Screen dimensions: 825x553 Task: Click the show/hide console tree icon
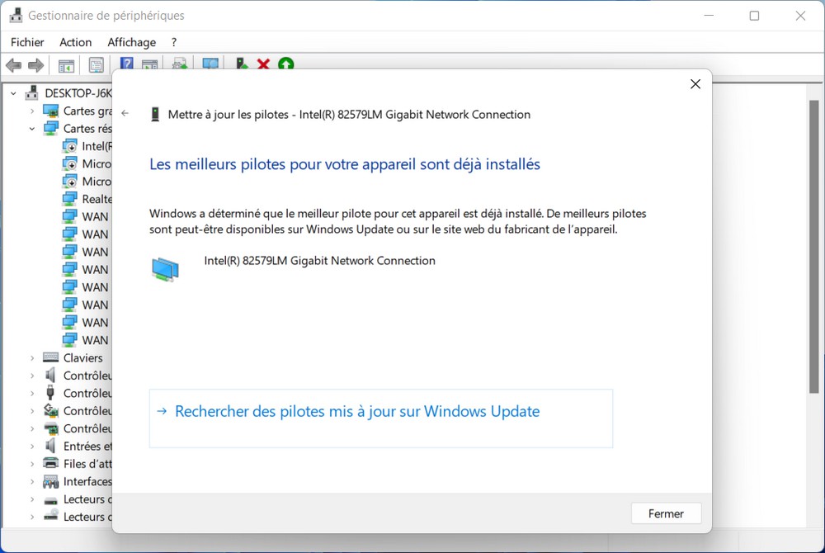tap(66, 65)
